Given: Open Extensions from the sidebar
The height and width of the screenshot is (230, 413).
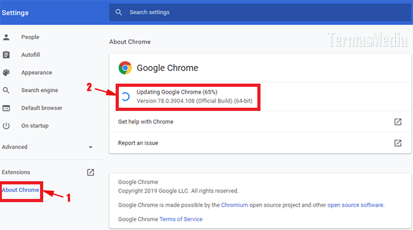Looking at the screenshot, I should coord(16,172).
